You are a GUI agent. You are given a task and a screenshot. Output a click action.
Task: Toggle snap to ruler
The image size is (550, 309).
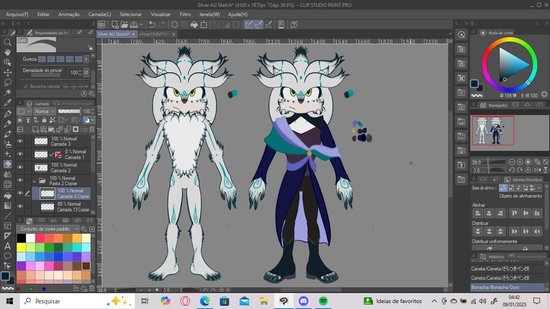pos(249,25)
